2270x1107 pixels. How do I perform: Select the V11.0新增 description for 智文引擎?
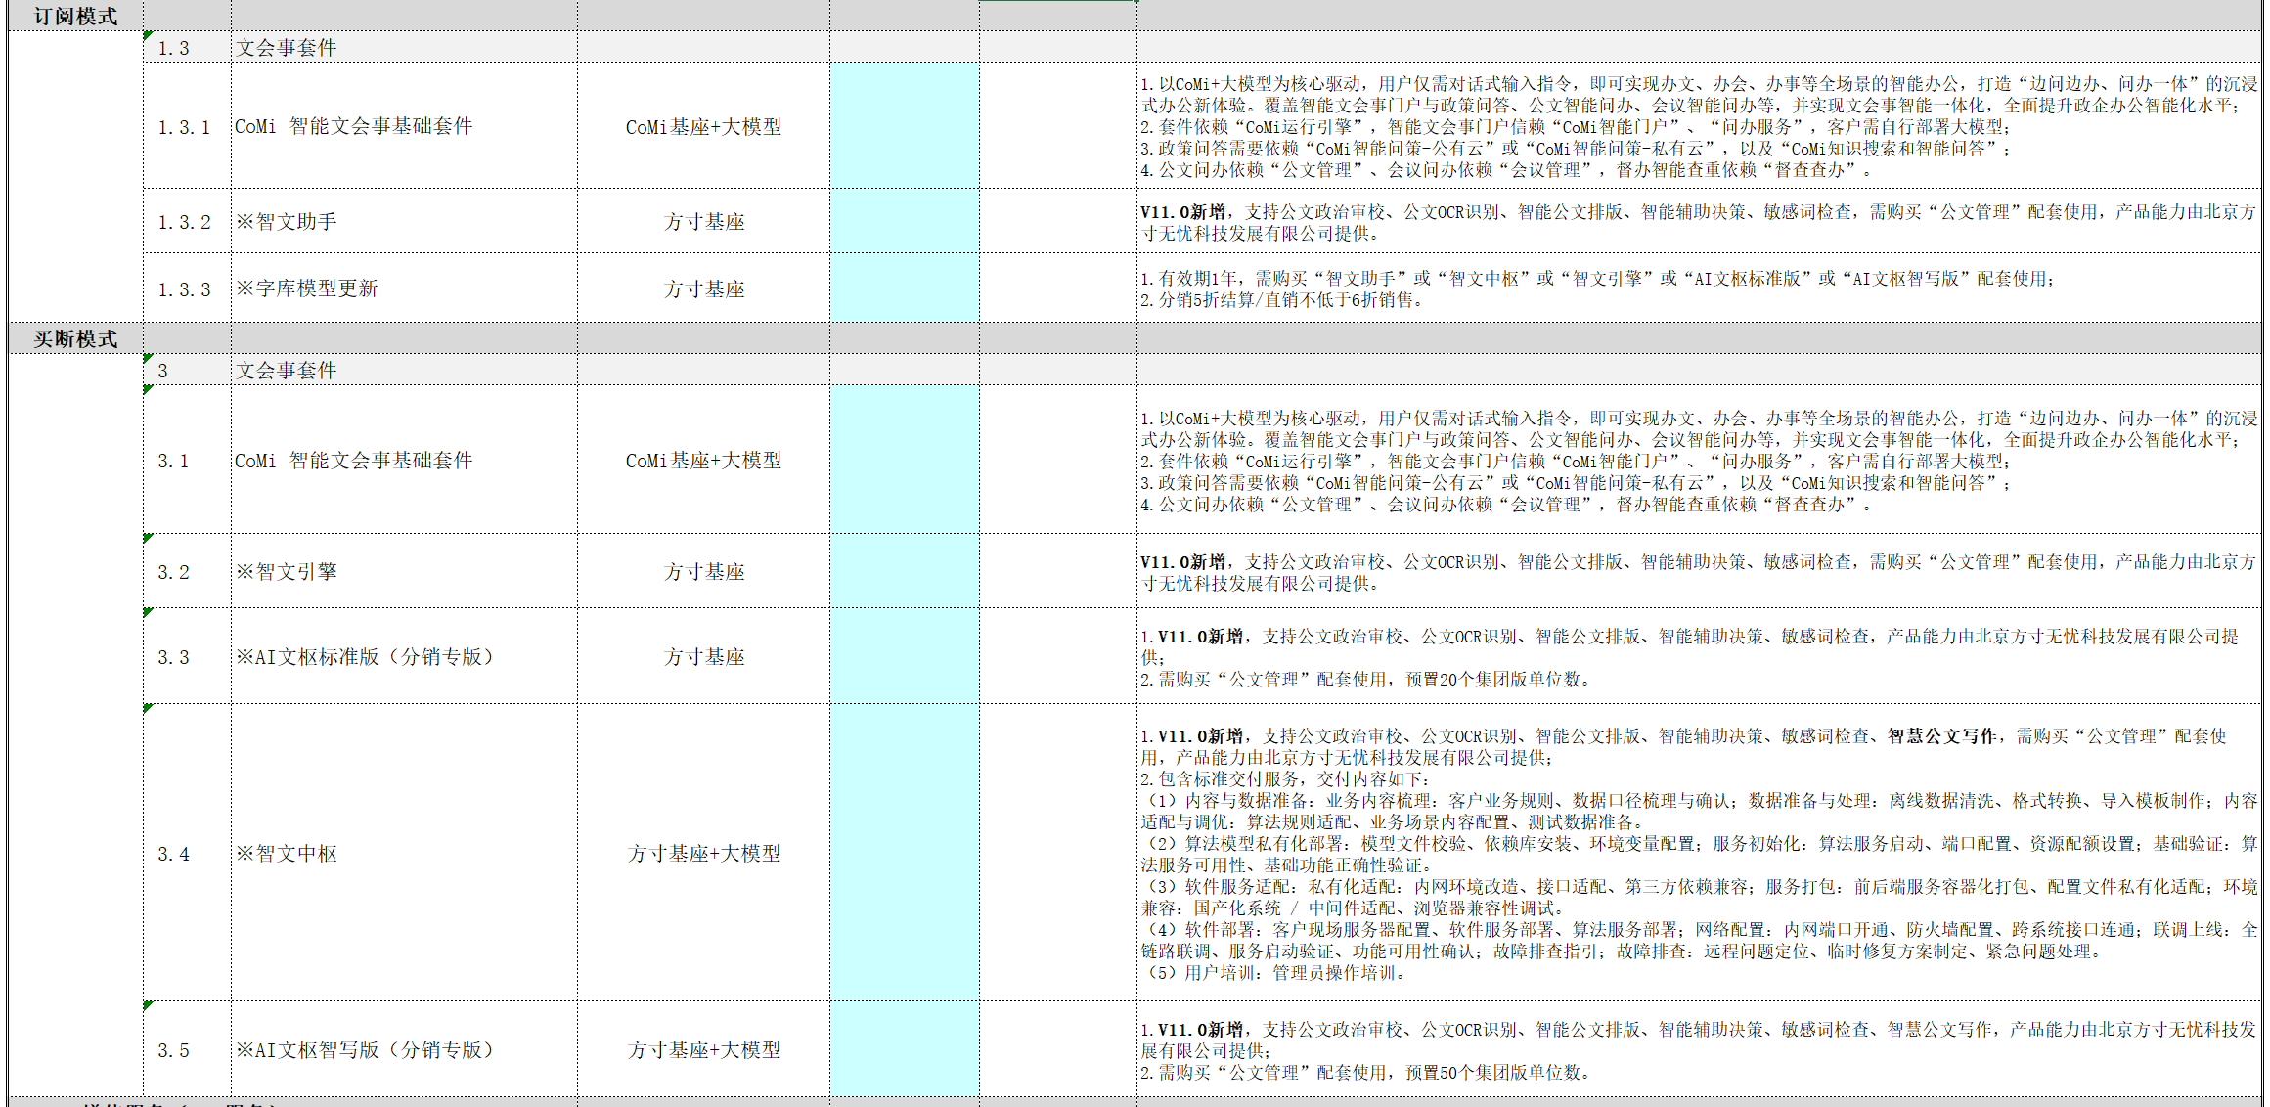coord(1699,572)
